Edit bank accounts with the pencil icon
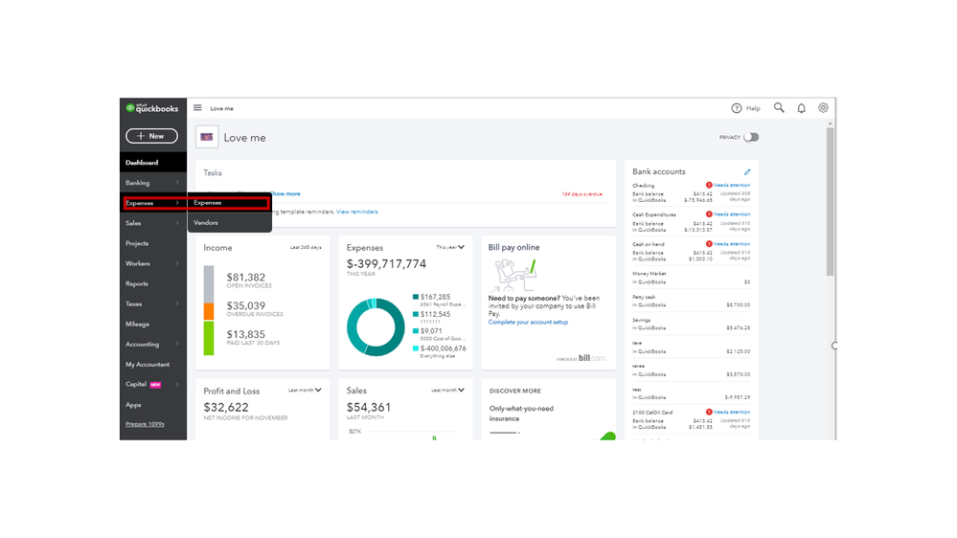The image size is (957, 538). 747,172
